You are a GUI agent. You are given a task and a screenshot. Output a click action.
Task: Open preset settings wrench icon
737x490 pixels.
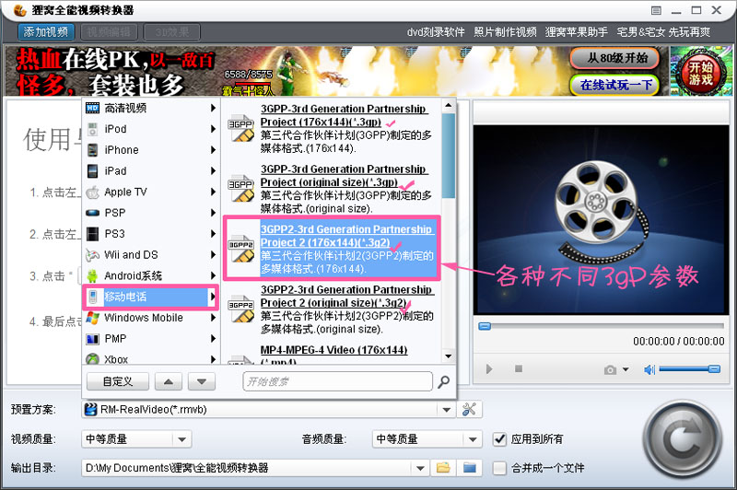tap(469, 409)
